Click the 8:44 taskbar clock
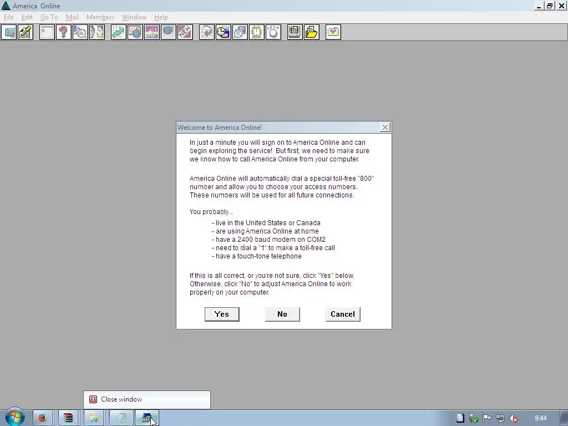568x426 pixels. [x=540, y=418]
